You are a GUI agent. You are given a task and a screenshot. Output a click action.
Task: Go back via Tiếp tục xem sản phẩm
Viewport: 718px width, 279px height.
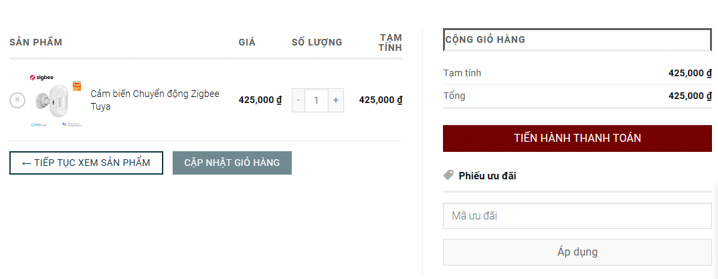[86, 163]
